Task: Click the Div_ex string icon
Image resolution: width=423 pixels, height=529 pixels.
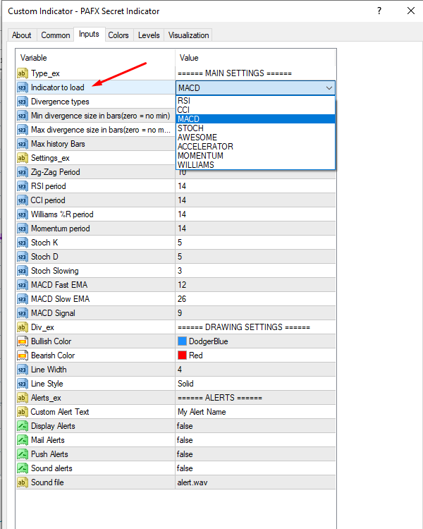Action: (23, 327)
